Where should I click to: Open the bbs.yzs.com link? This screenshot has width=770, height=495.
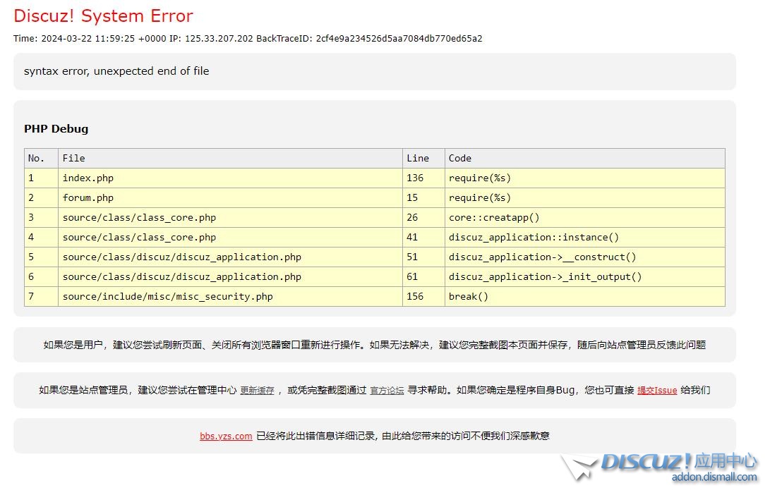pos(226,436)
